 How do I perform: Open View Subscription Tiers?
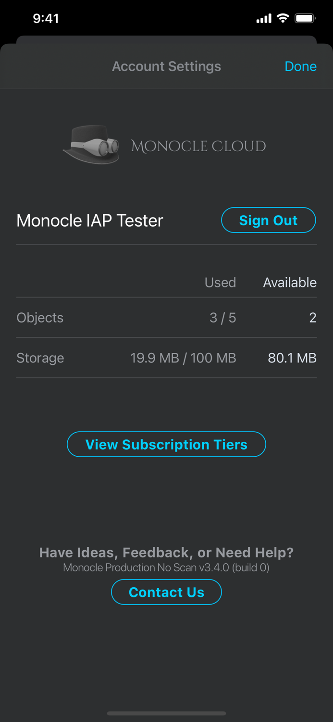click(166, 444)
